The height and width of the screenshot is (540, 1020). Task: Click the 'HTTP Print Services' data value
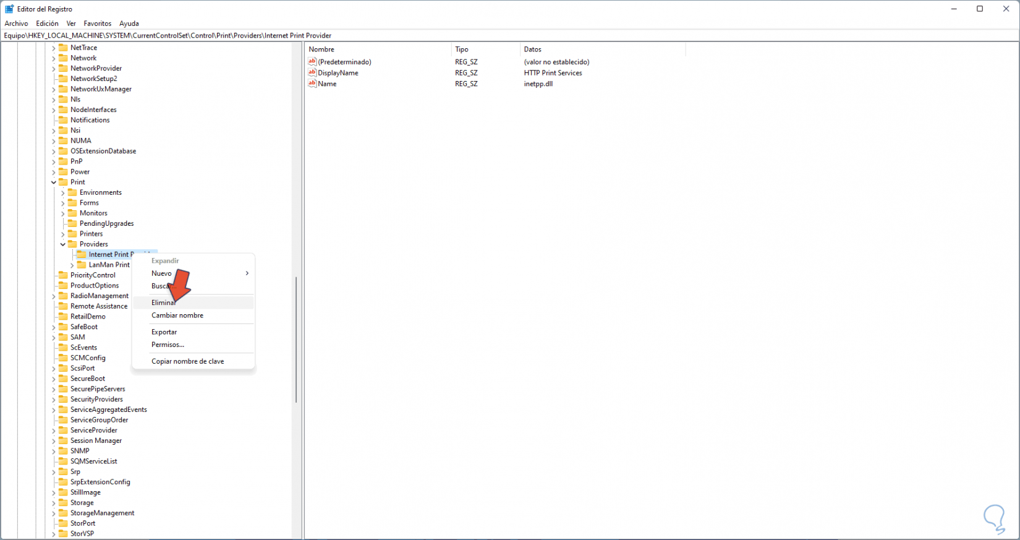[x=553, y=73]
